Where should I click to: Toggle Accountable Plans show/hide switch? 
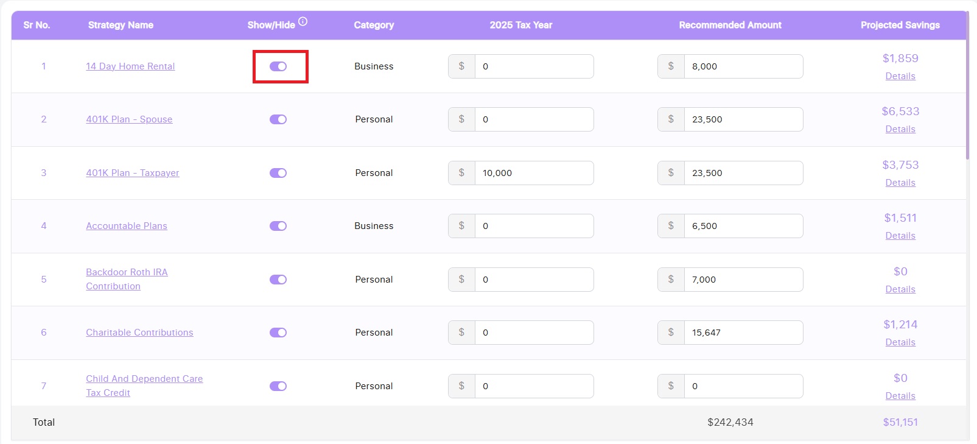pyautogui.click(x=278, y=226)
